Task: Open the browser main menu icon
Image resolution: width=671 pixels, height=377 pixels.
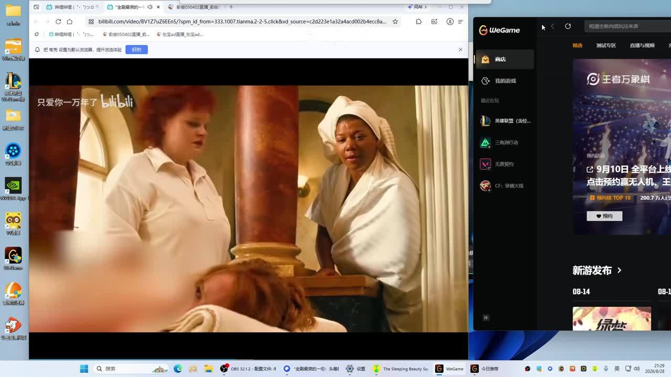Action: point(460,21)
